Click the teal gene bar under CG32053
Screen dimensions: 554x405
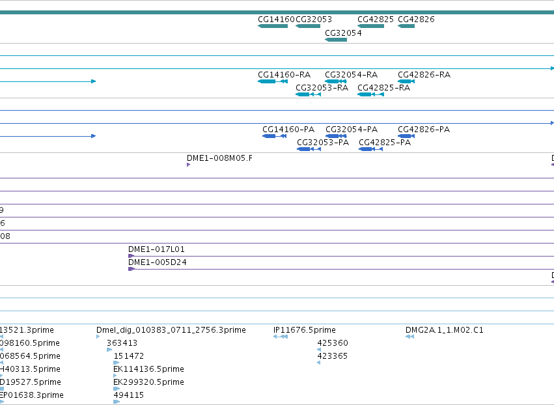[308, 26]
